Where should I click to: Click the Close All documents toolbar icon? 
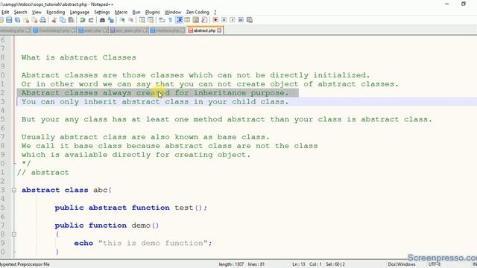click(34, 20)
